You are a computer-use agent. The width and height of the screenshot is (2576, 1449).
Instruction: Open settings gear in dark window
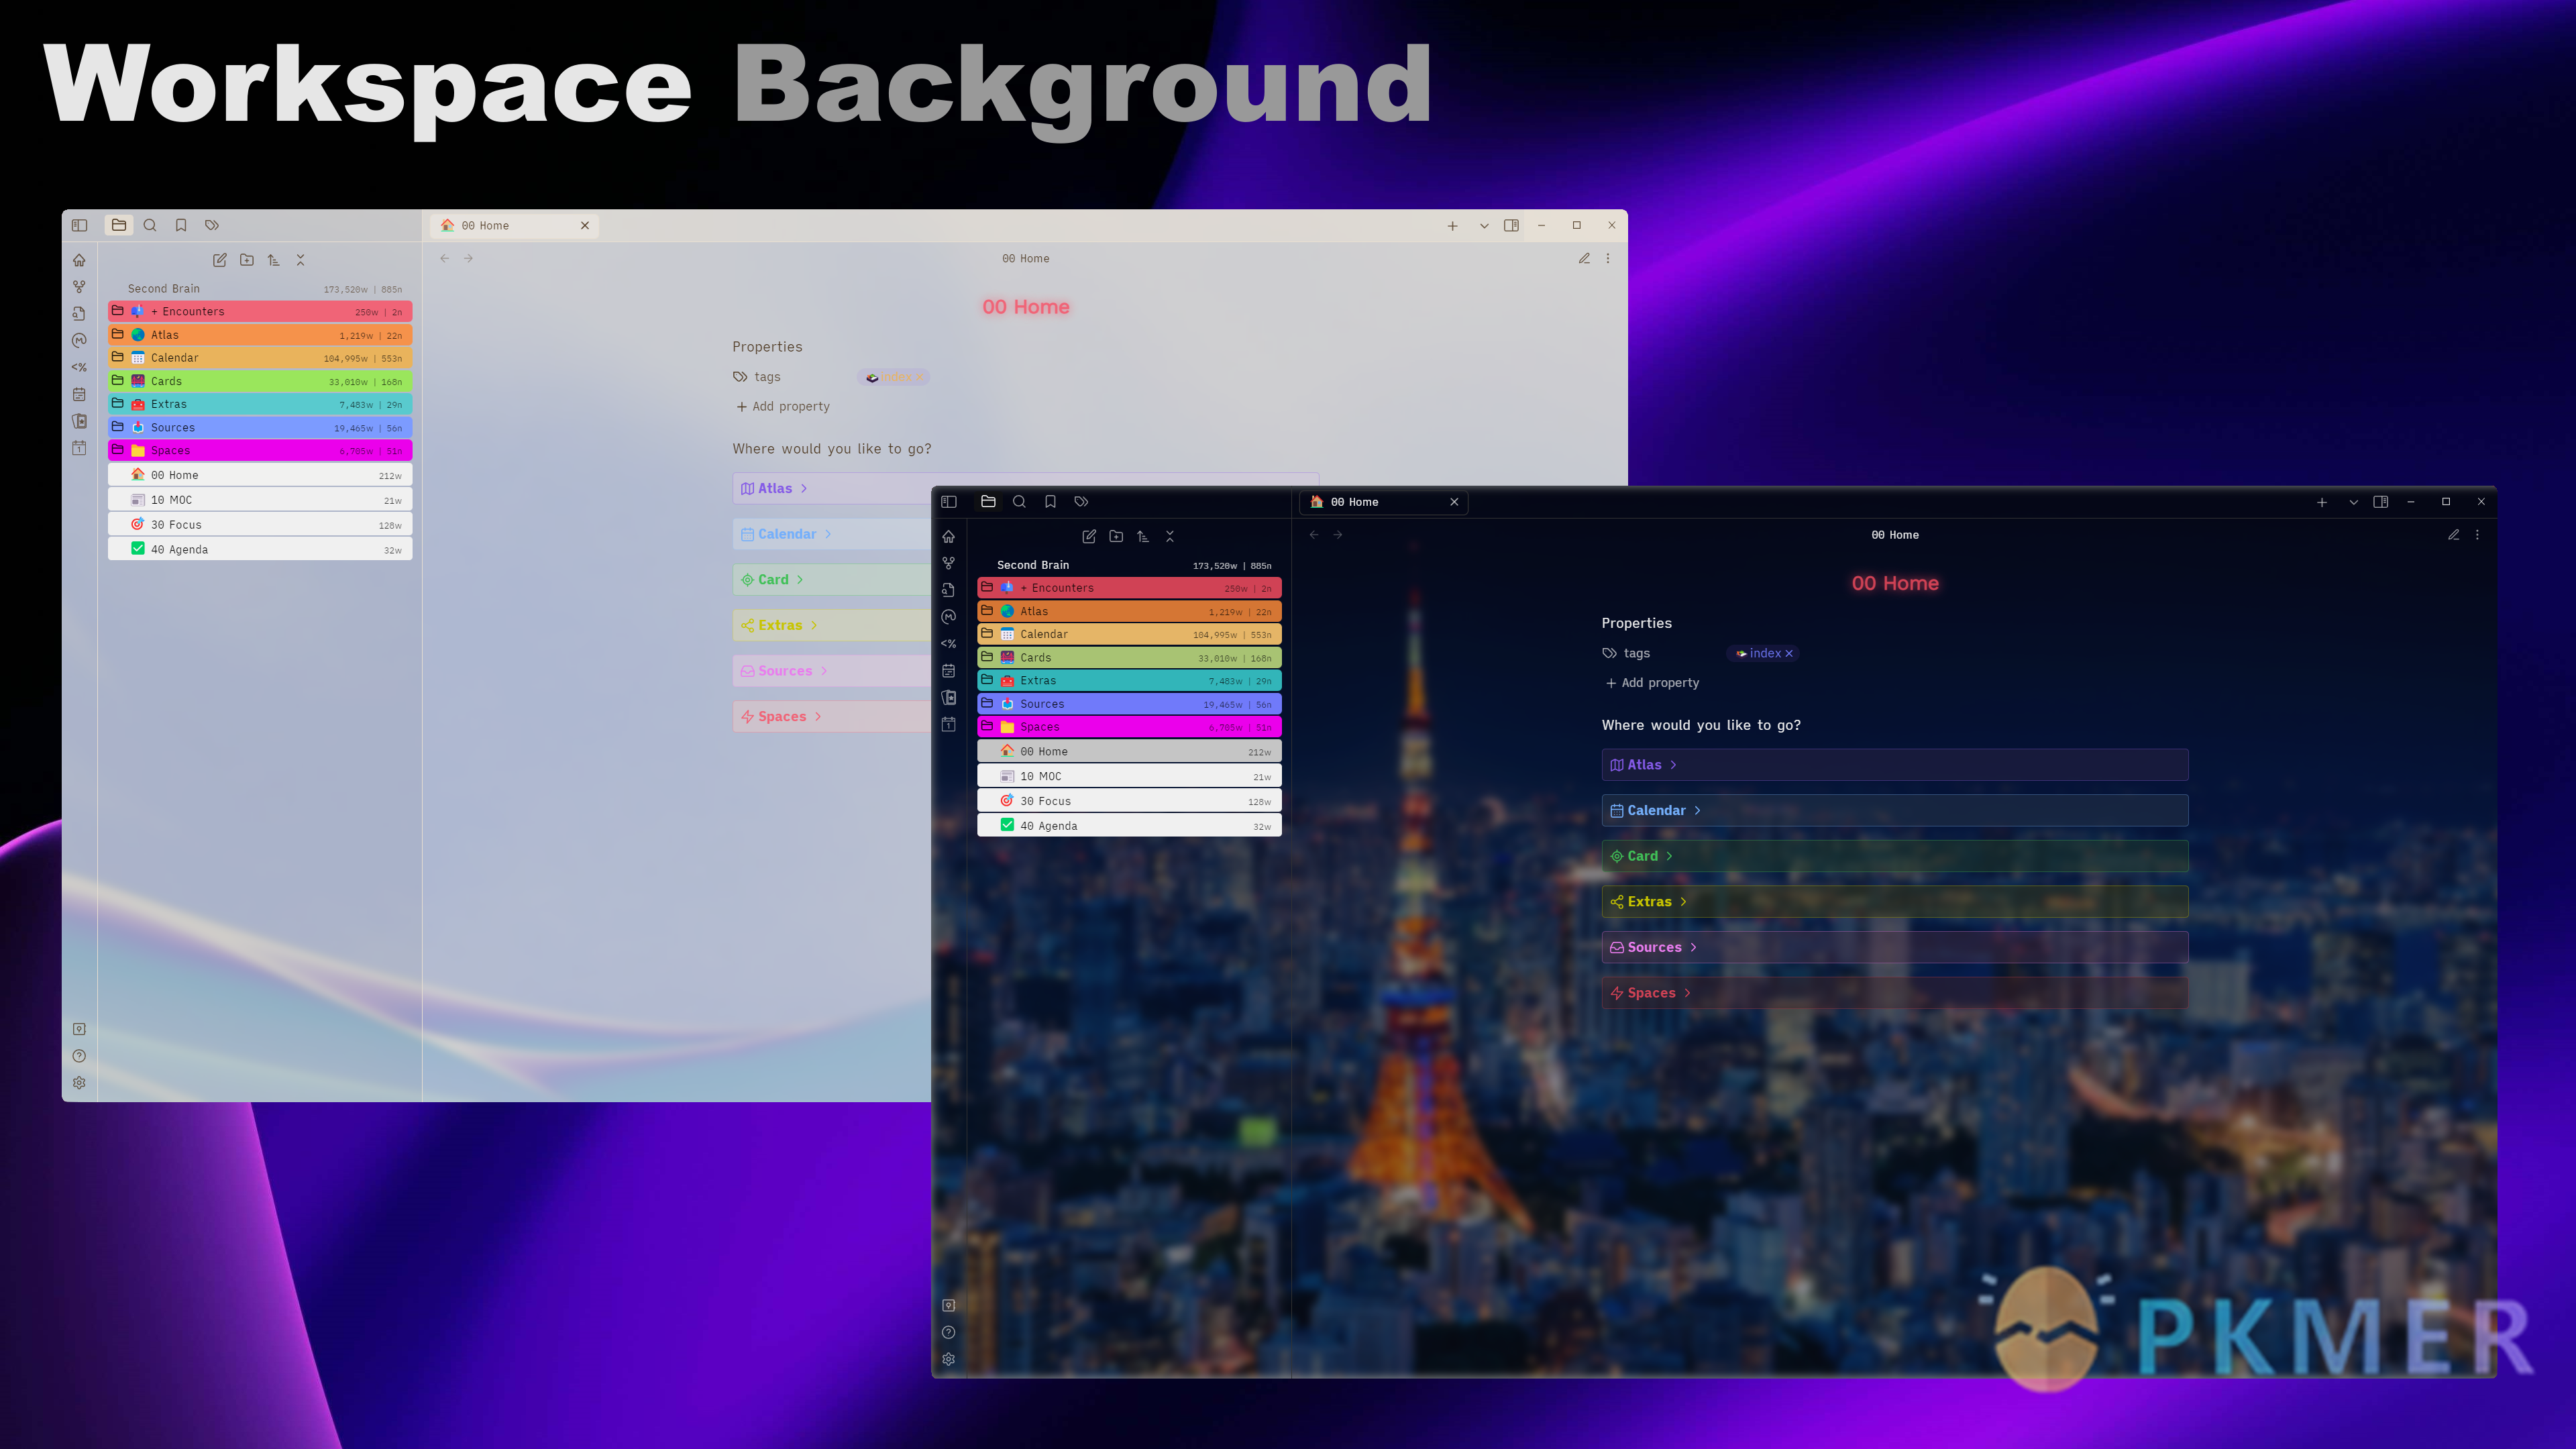pyautogui.click(x=949, y=1359)
